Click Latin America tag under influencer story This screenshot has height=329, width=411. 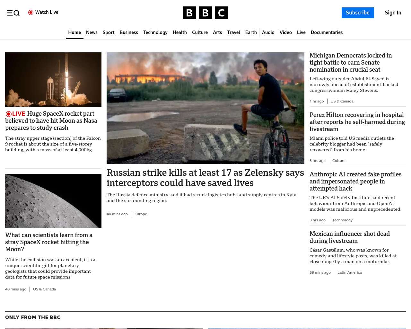pos(349,272)
